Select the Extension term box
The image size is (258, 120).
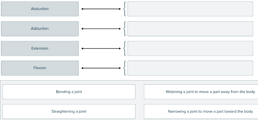coord(40,48)
